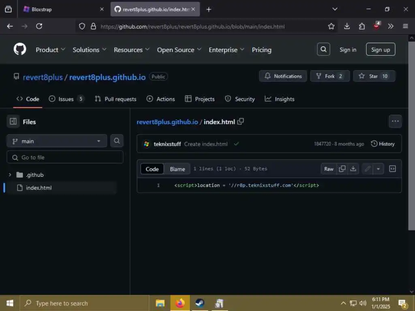The width and height of the screenshot is (415, 311).
Task: Open Firefox View icon in tab bar
Action: coord(8,9)
